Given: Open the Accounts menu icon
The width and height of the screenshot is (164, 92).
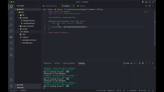Looking at the screenshot, I should click(x=11, y=80).
